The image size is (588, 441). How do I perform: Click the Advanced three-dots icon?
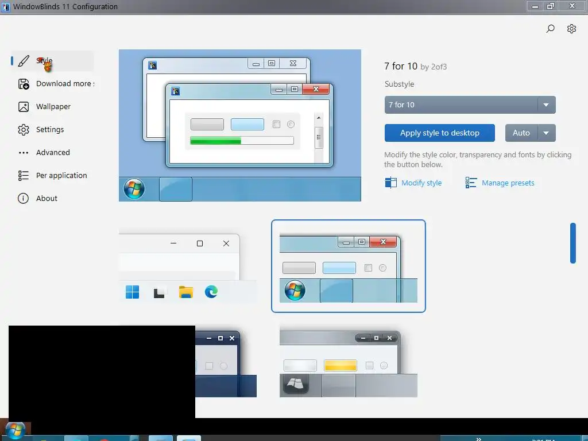[x=24, y=153]
